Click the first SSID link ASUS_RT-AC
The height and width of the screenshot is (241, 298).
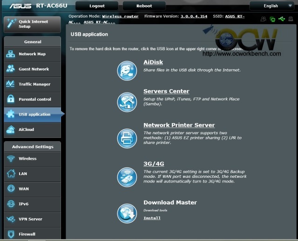pyautogui.click(x=235, y=16)
